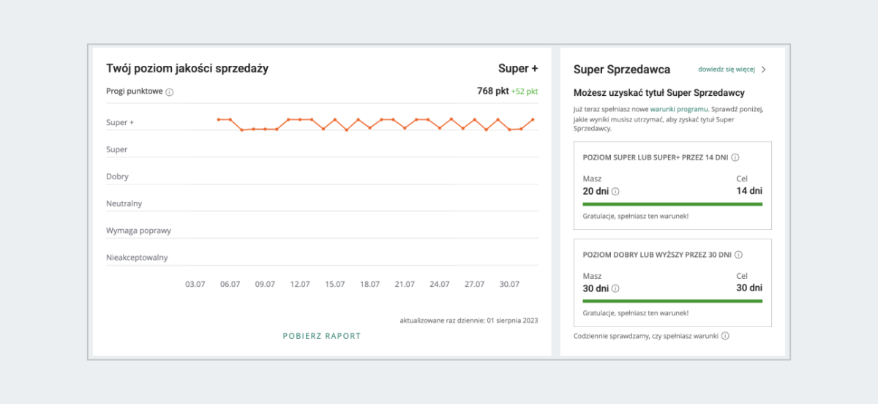The width and height of the screenshot is (878, 404).
Task: Click info icon beside 14 DNI heading
Action: (735, 157)
